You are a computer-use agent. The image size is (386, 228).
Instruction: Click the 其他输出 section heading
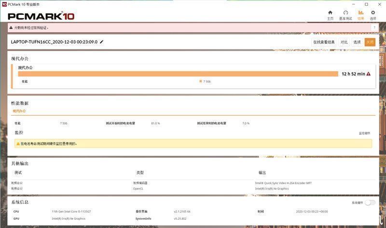(20, 163)
